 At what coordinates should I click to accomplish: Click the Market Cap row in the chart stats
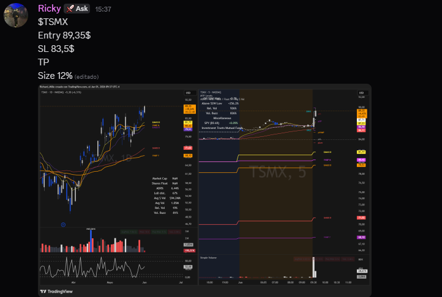pos(165,178)
